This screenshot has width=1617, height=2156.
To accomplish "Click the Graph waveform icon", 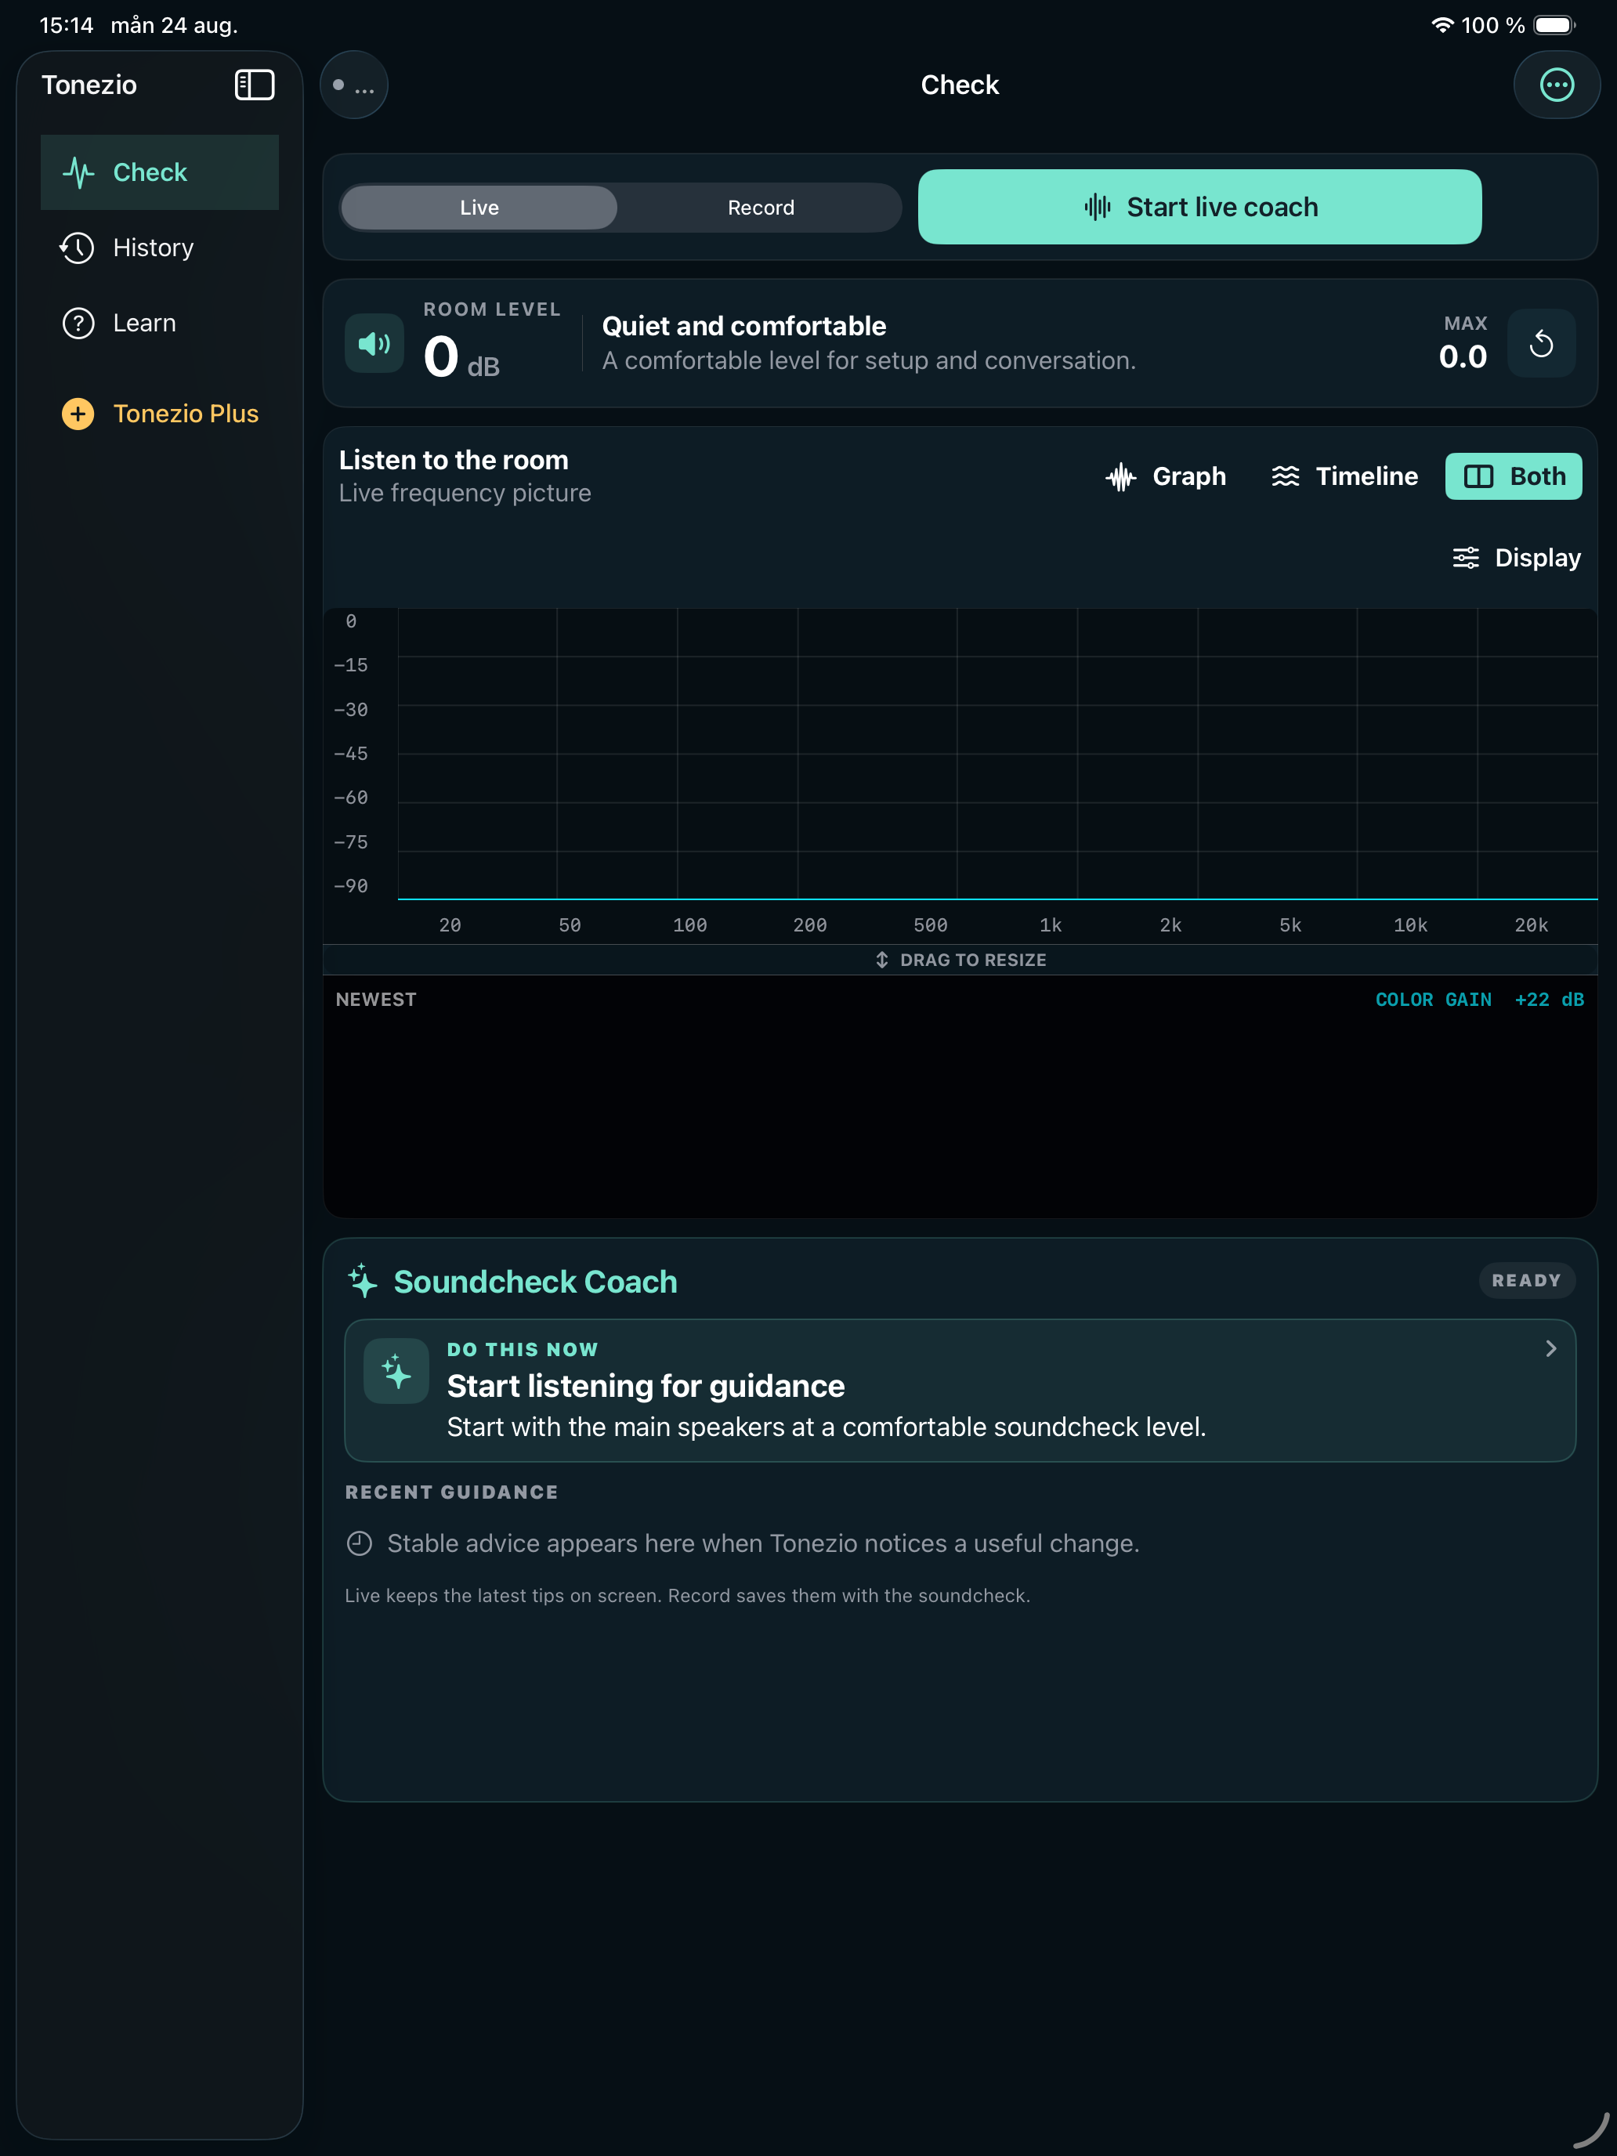I will (x=1121, y=476).
